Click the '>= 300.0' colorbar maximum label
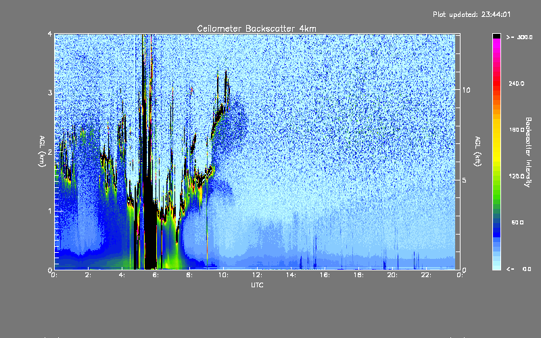 (x=519, y=37)
